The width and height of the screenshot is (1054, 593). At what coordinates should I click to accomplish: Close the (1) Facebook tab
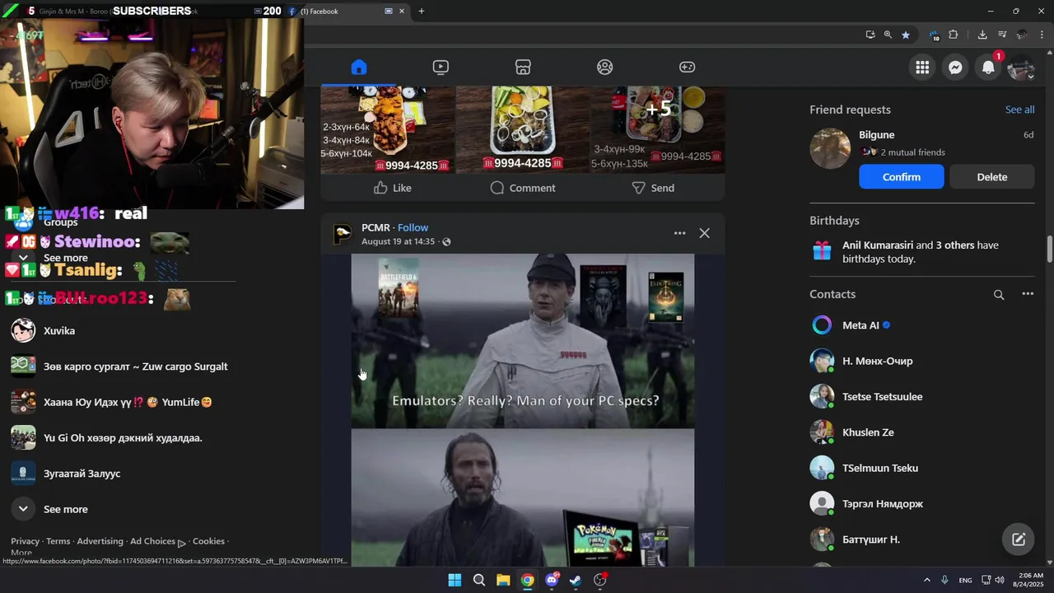coord(402,12)
